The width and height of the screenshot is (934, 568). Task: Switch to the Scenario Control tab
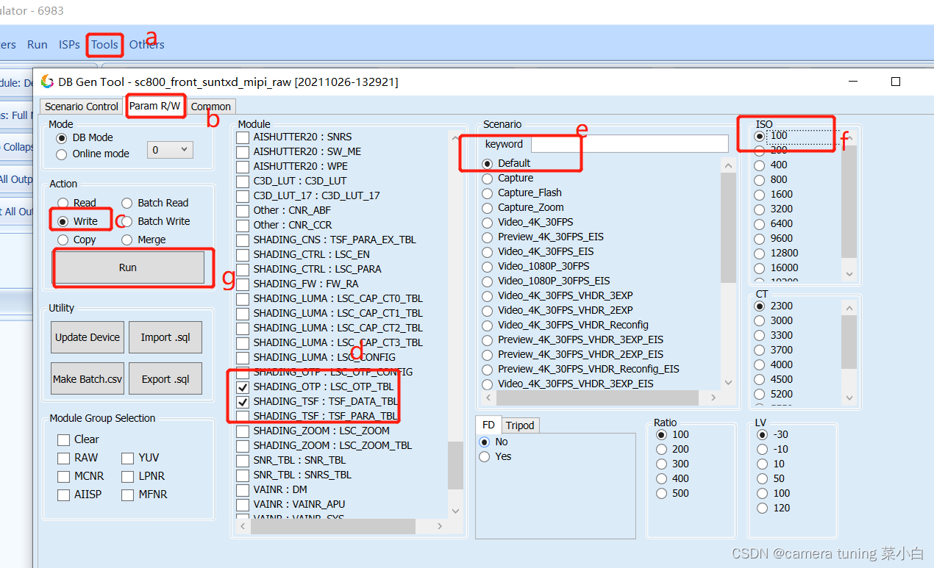(80, 106)
